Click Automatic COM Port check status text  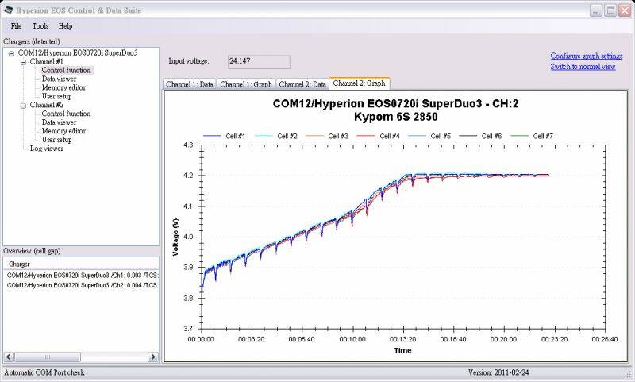point(44,372)
